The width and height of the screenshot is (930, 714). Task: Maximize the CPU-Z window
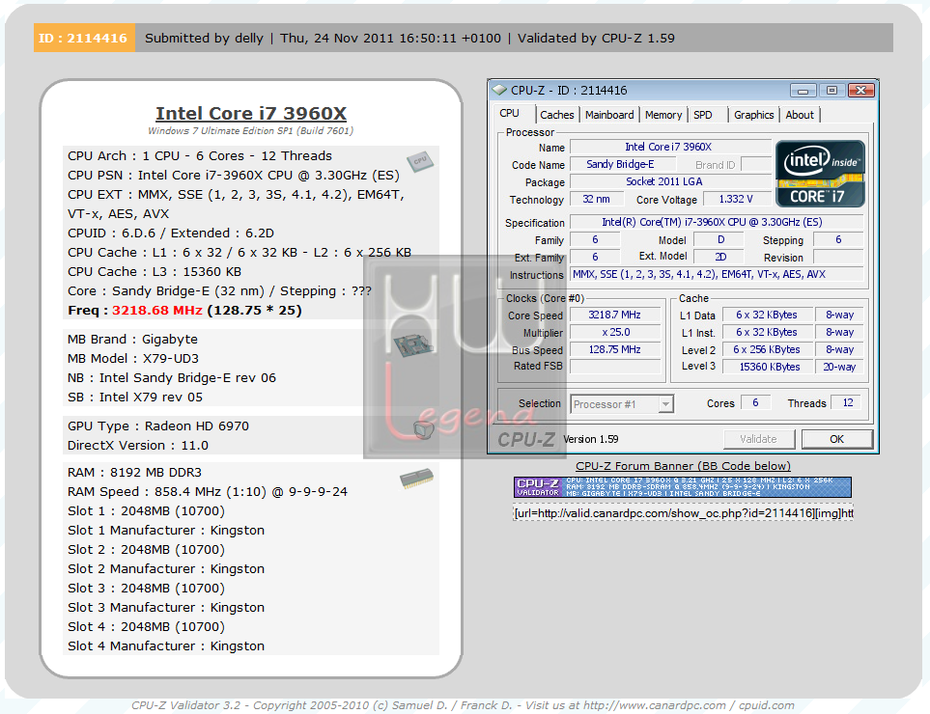[x=831, y=90]
